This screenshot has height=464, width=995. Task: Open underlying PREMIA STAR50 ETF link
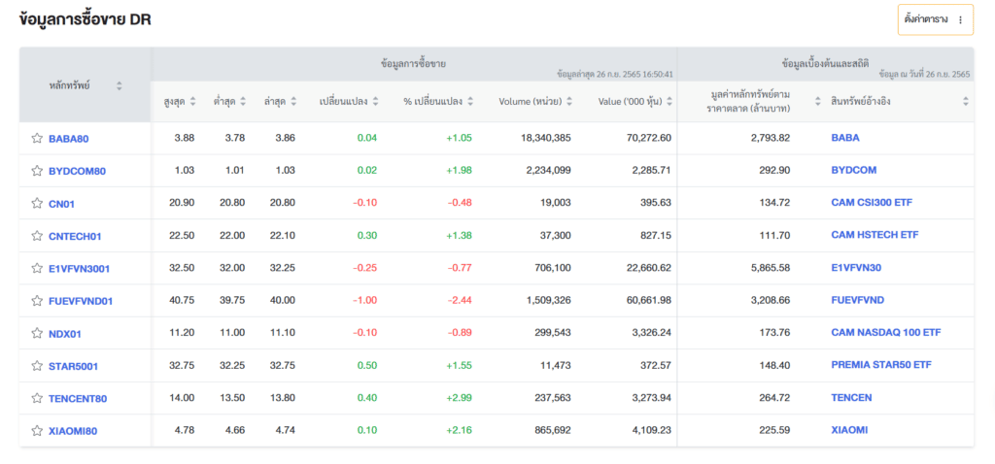pos(881,365)
